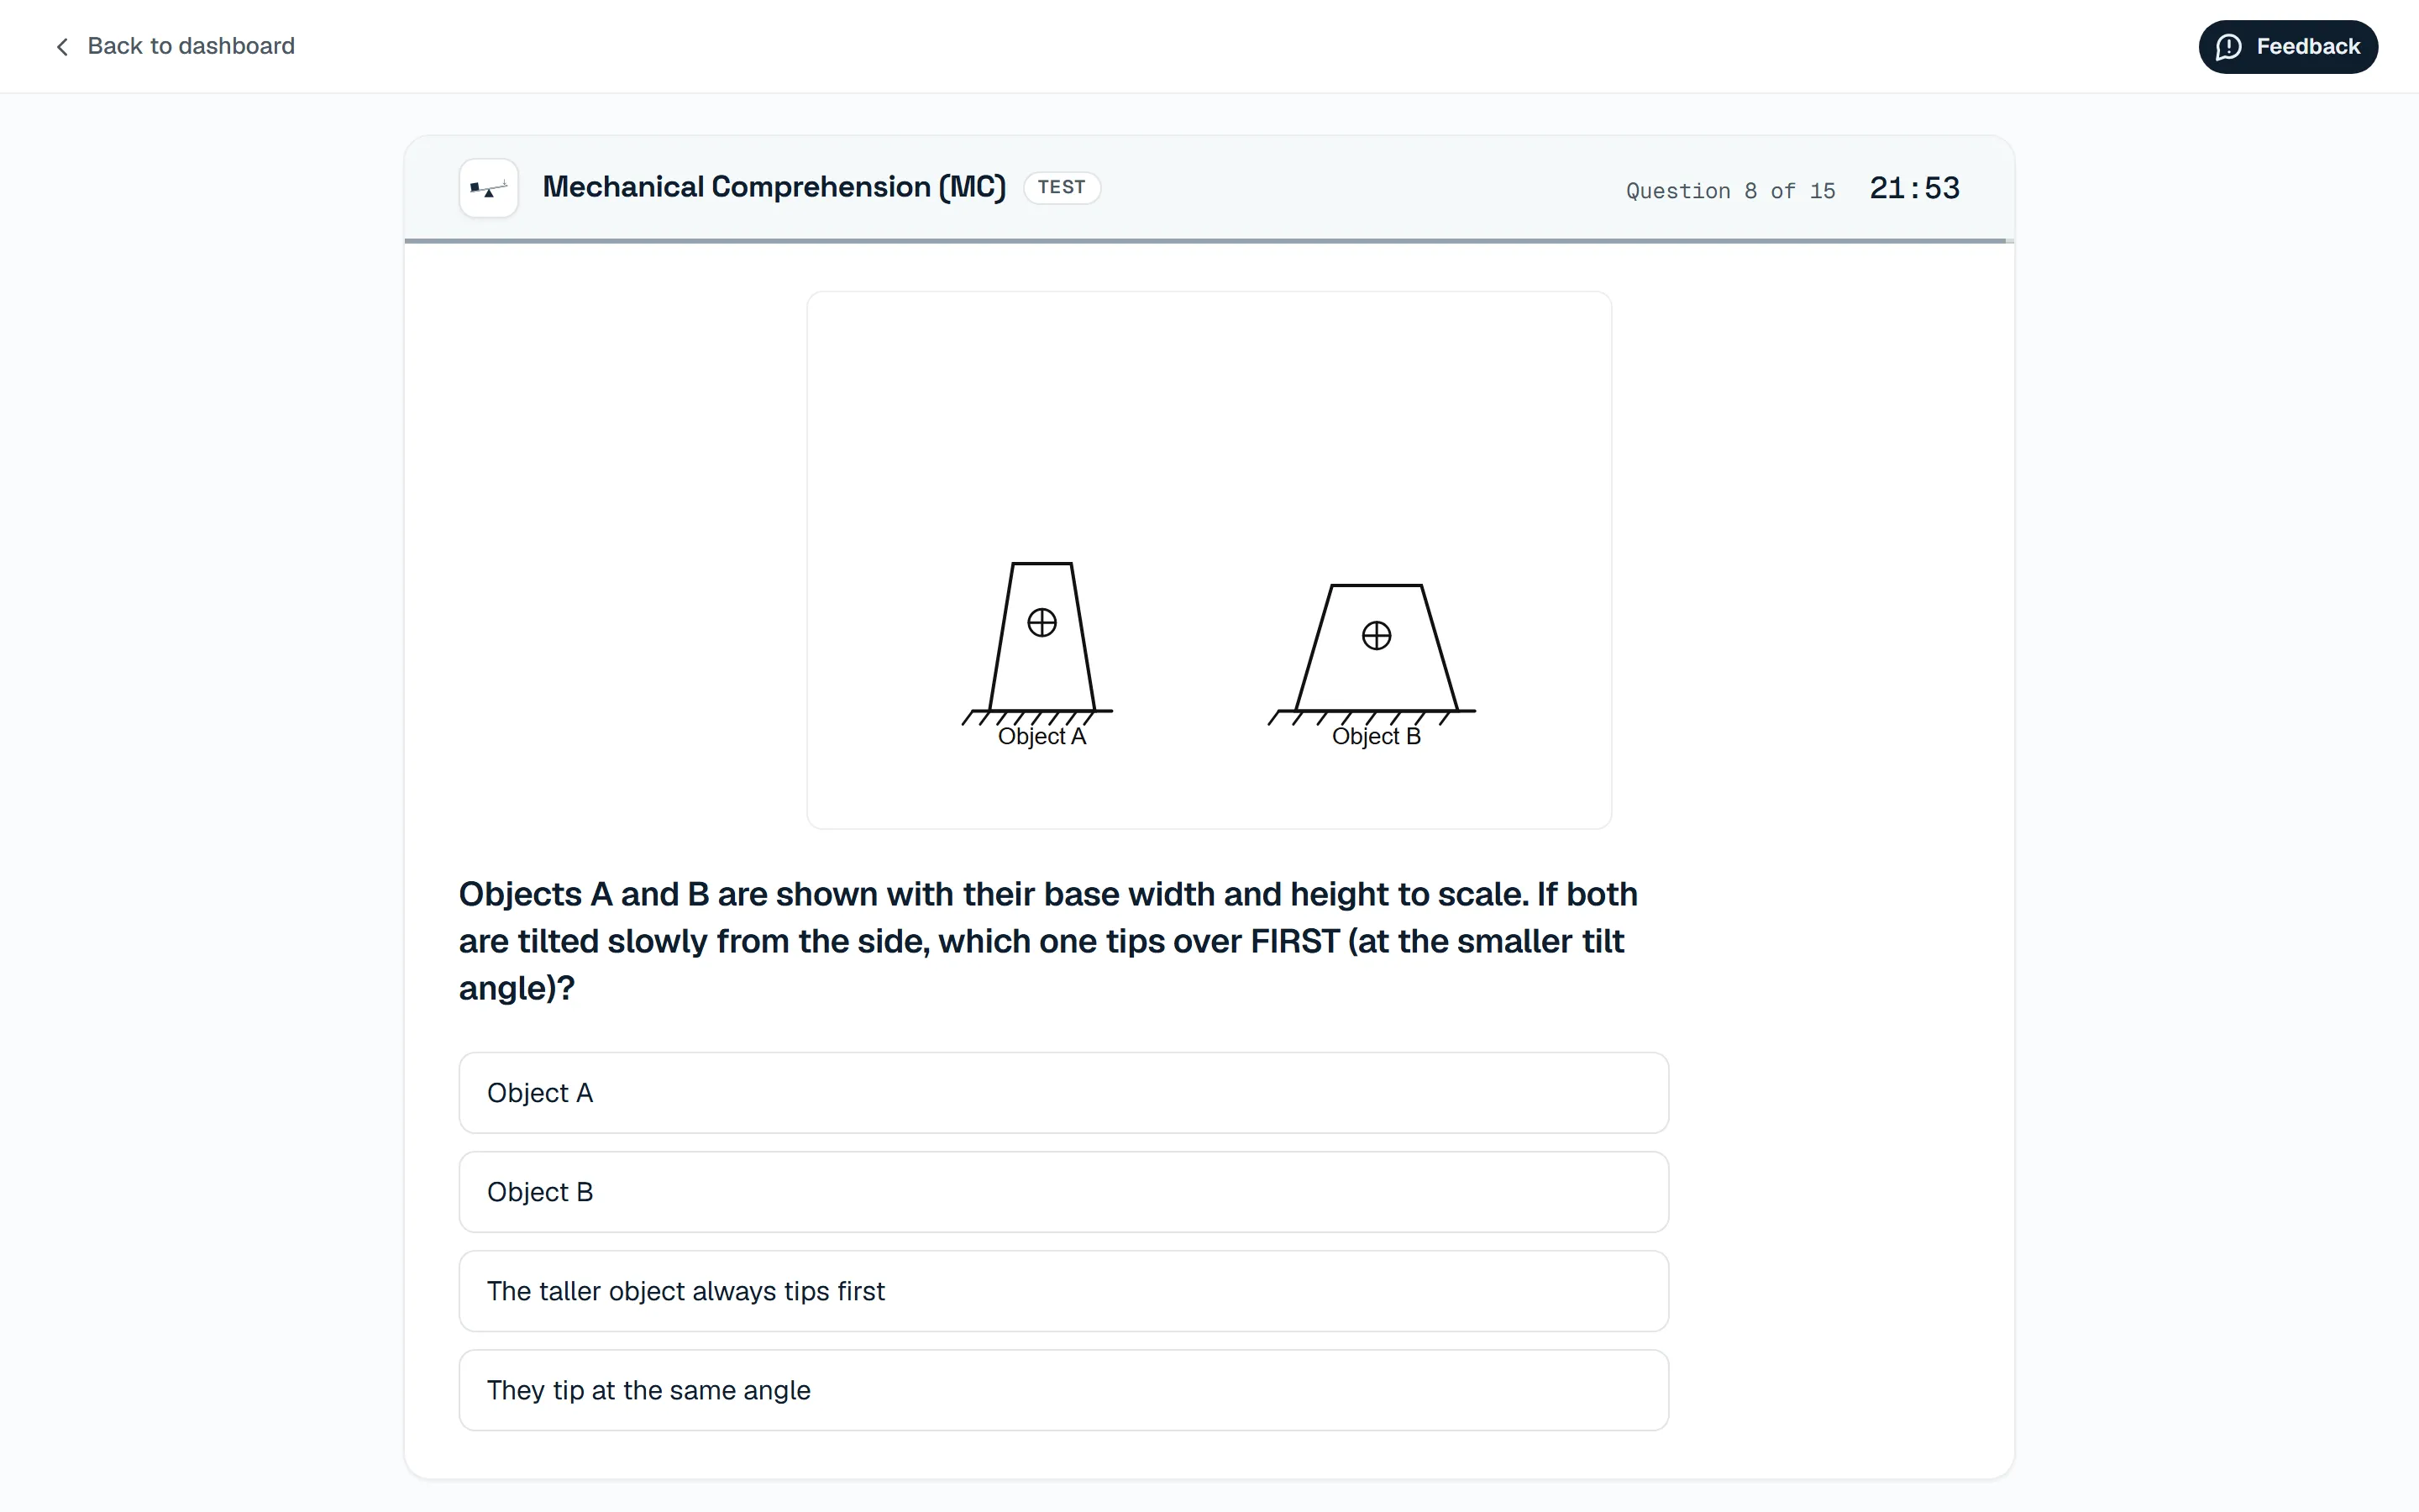Click the 'Object A' diagram label
Viewport: 2419px width, 1512px height.
1042,736
